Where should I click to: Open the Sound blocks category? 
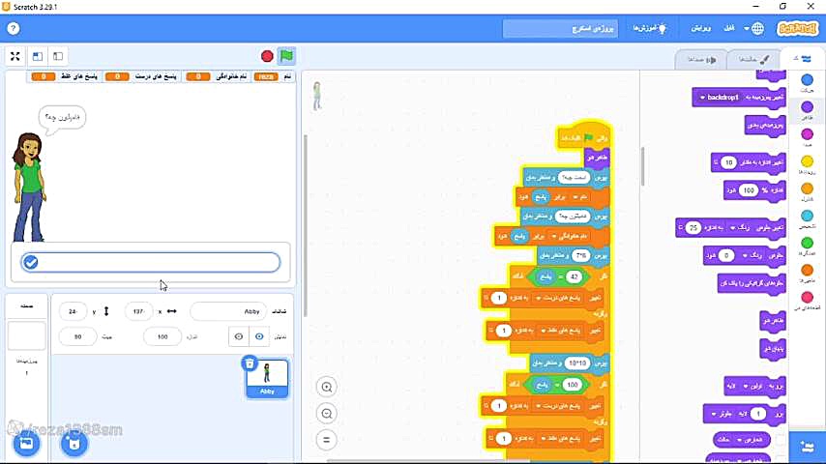[807, 138]
